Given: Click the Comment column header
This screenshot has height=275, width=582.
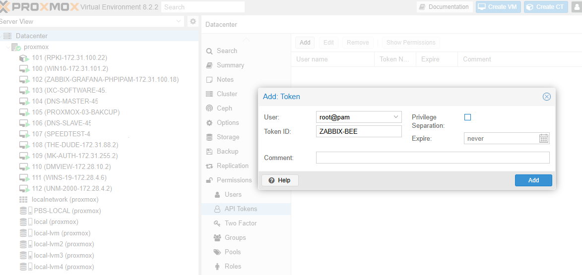Looking at the screenshot, I should (x=519, y=59).
